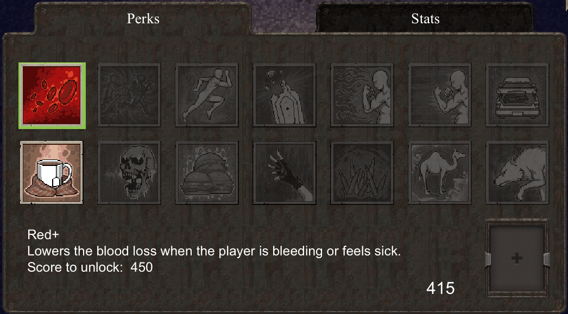Choose the pickup truck perk icon
Screen dimensions: 568x314
[517, 95]
